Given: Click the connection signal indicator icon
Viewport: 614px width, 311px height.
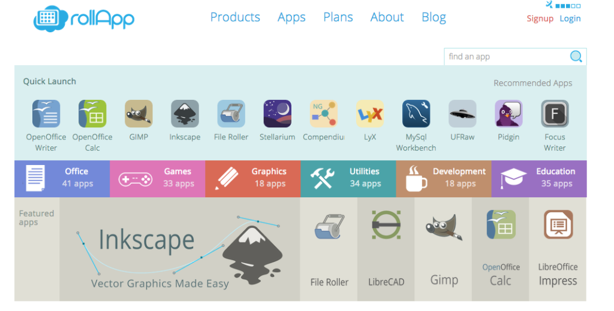Looking at the screenshot, I should pyautogui.click(x=563, y=5).
